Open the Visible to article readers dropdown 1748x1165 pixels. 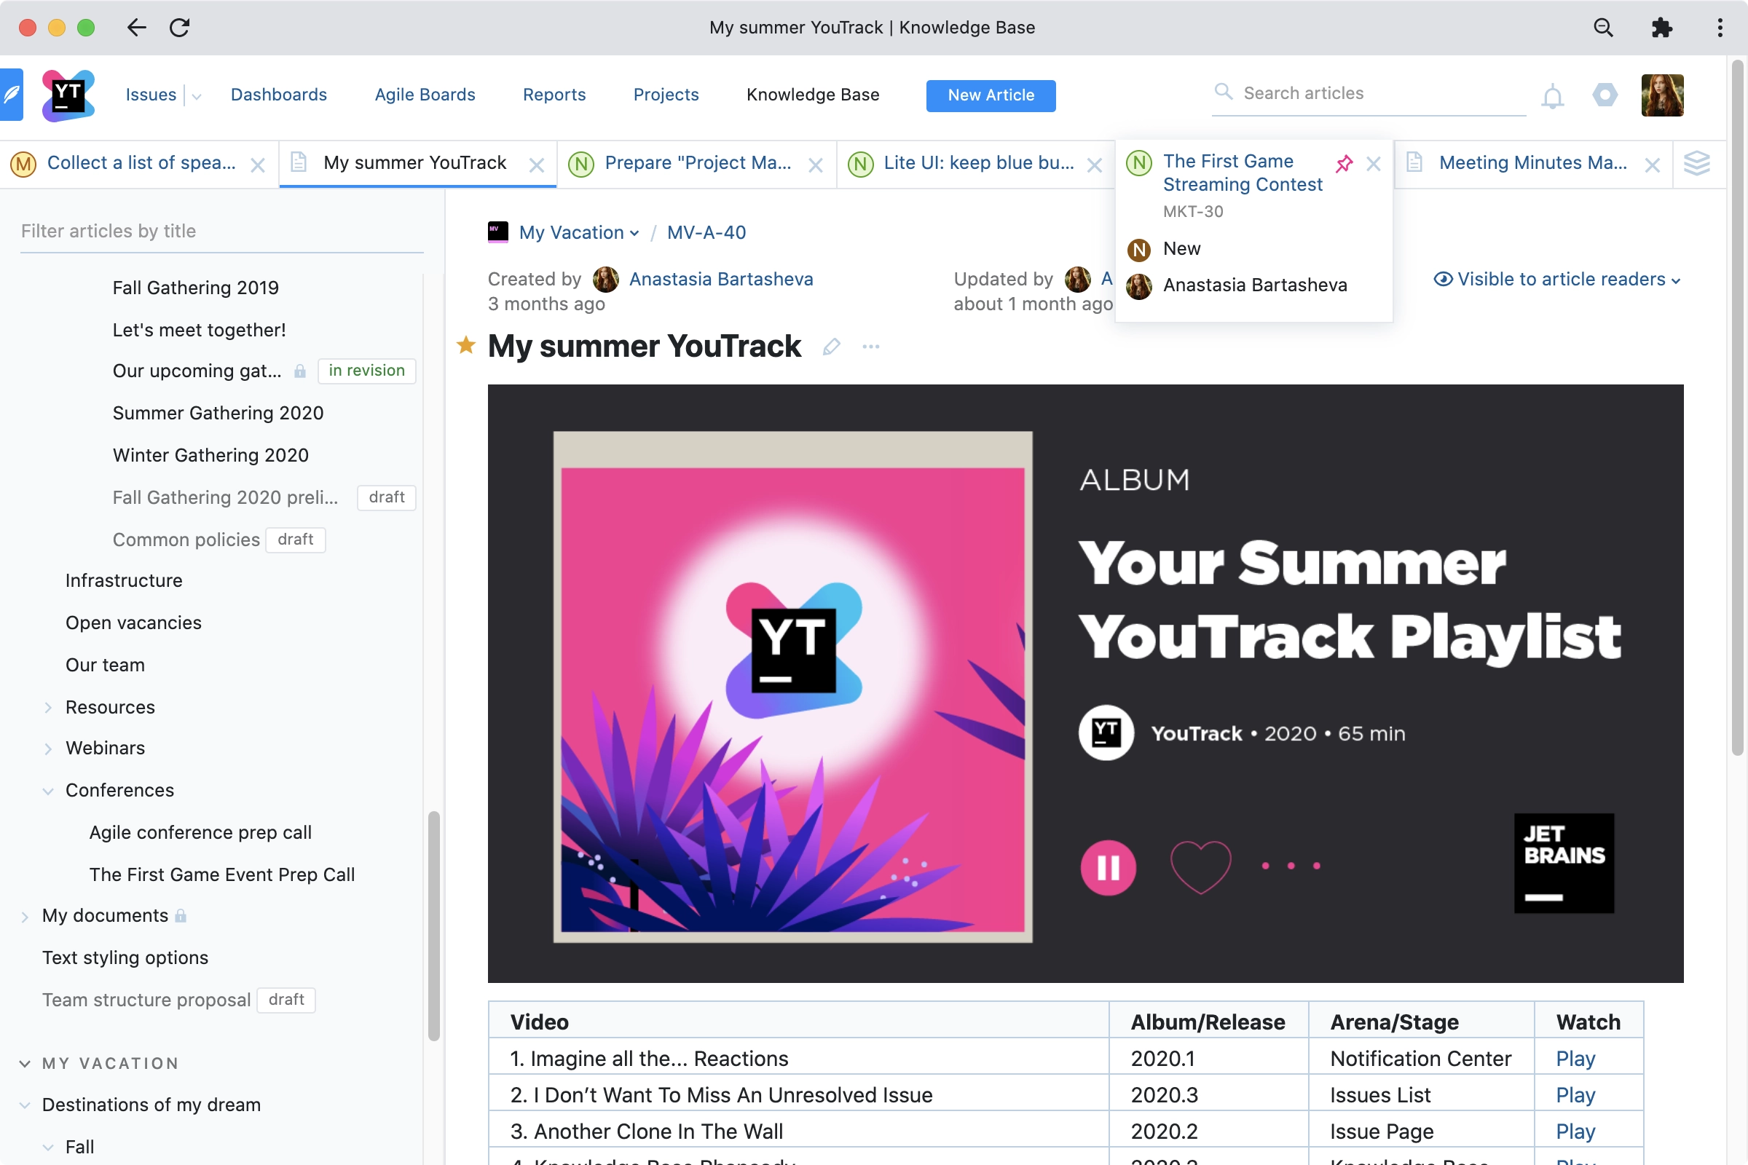coord(1557,280)
